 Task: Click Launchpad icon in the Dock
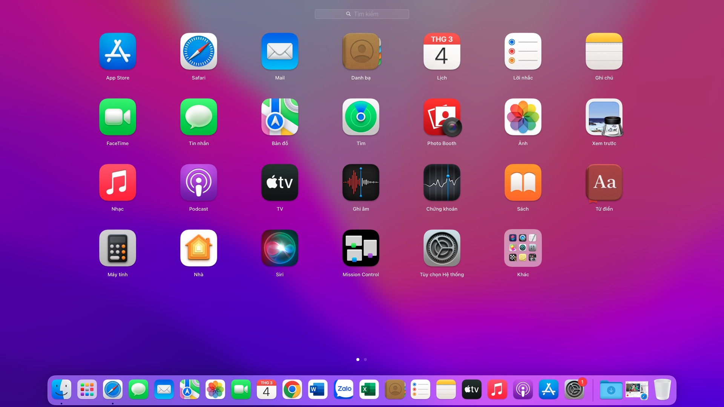click(x=87, y=389)
